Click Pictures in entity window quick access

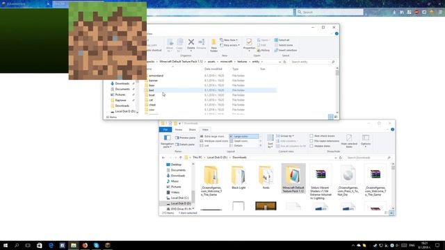tap(120, 94)
